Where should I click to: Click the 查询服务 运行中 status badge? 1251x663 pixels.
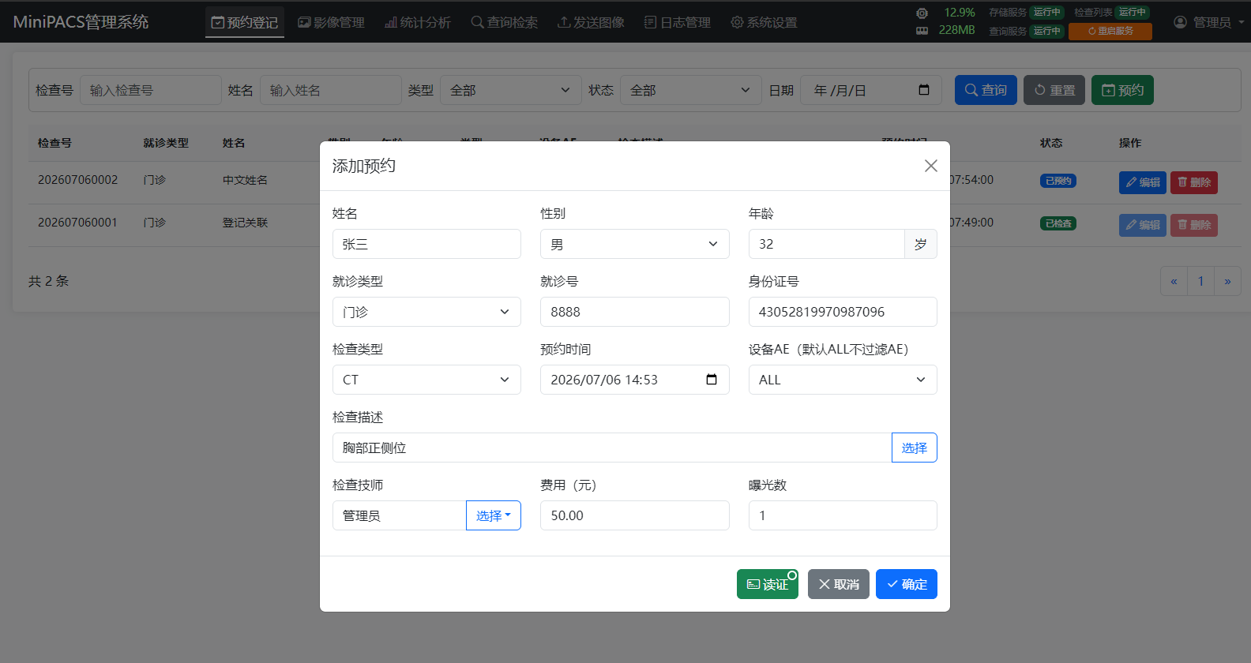(1047, 31)
